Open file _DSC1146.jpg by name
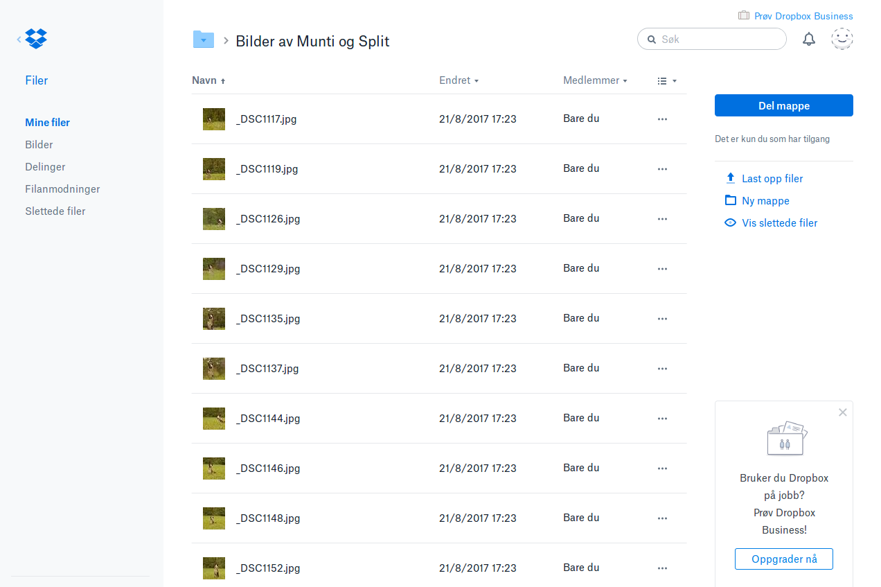This screenshot has height=587, width=881. point(268,468)
